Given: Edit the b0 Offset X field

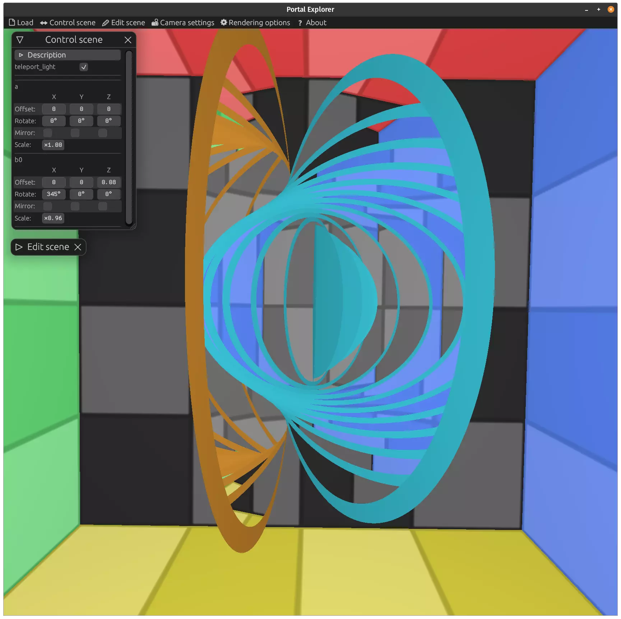Looking at the screenshot, I should click(x=54, y=182).
